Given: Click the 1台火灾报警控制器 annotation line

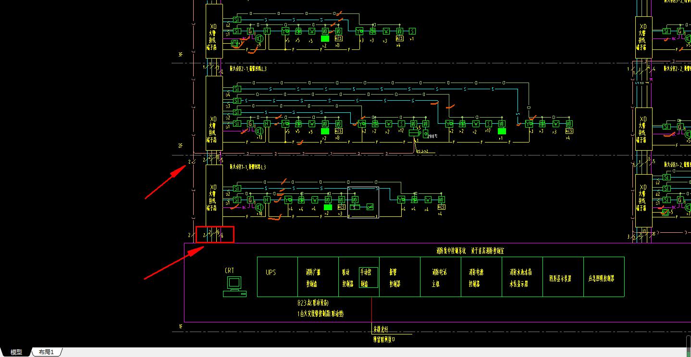Looking at the screenshot, I should [x=321, y=313].
